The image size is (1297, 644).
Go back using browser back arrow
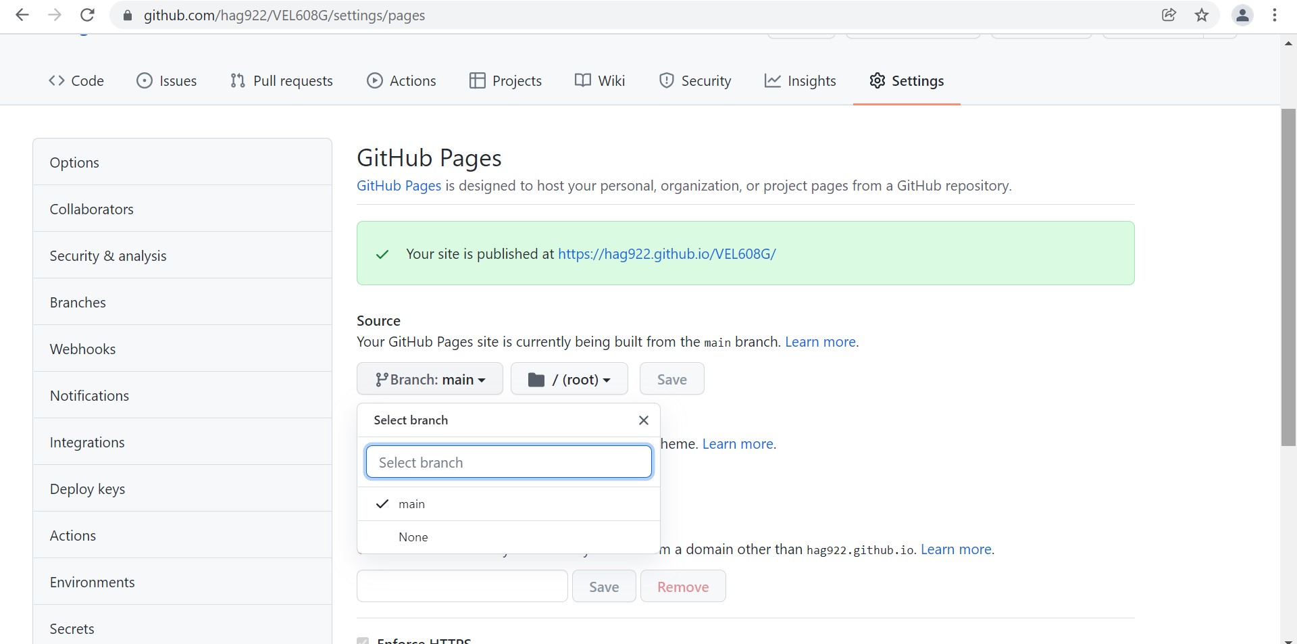point(22,15)
